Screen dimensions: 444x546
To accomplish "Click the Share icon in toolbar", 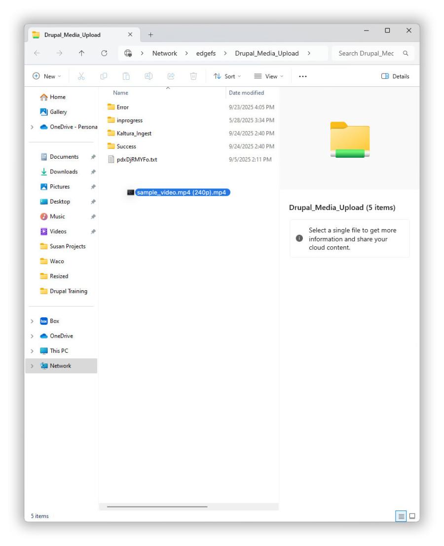I will (x=171, y=76).
